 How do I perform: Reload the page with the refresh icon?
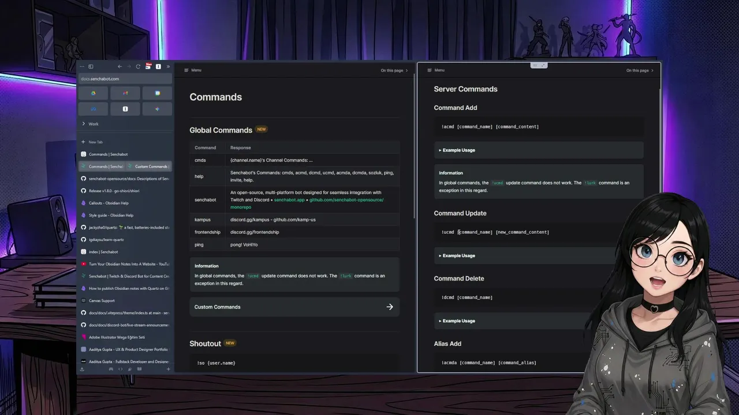pyautogui.click(x=138, y=67)
